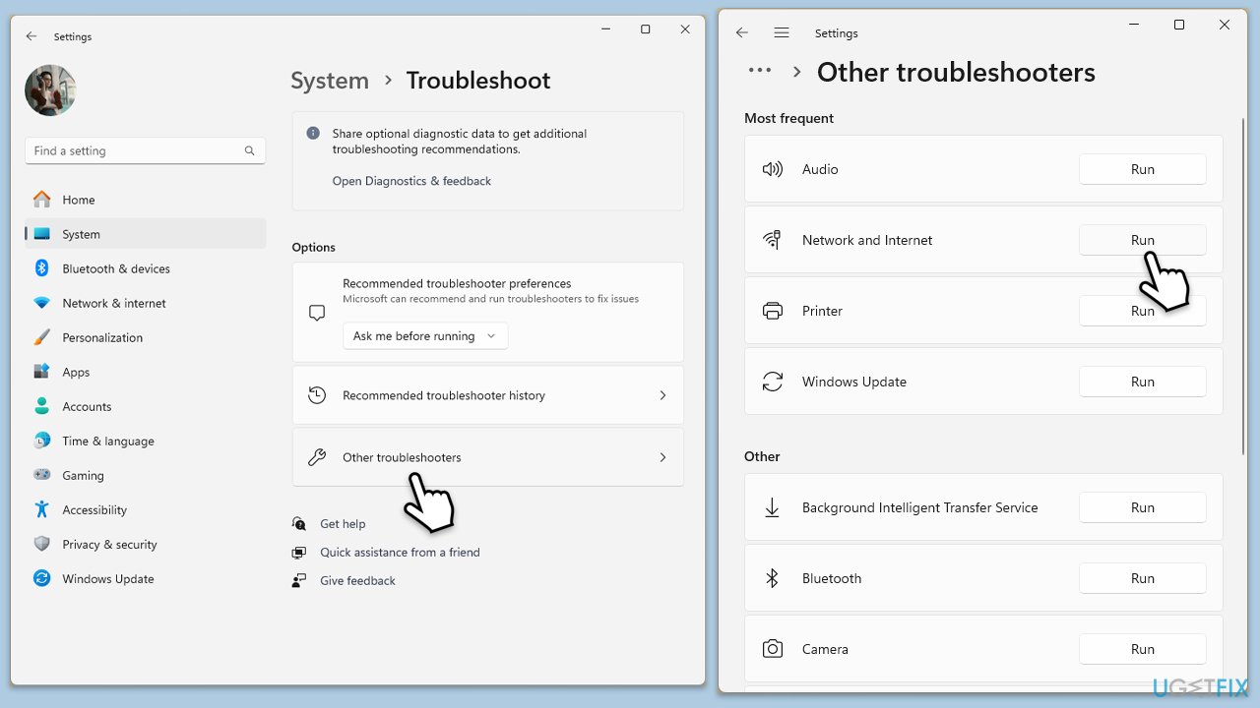Expand the Ask me before running dropdown
The image size is (1260, 708).
click(x=425, y=336)
